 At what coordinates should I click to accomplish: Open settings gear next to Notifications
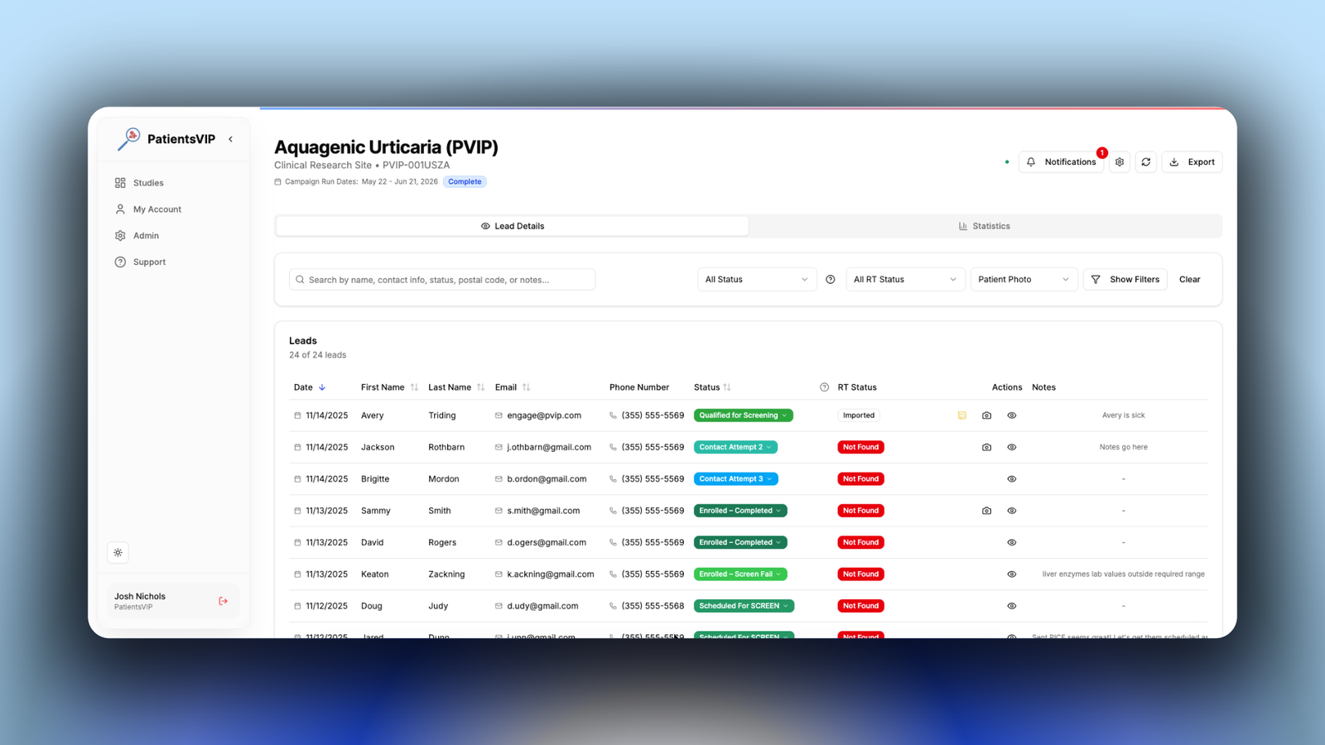tap(1120, 162)
